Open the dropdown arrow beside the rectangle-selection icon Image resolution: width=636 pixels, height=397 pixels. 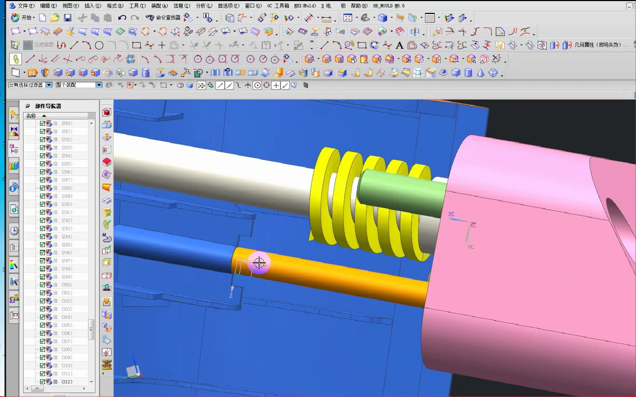(x=171, y=85)
